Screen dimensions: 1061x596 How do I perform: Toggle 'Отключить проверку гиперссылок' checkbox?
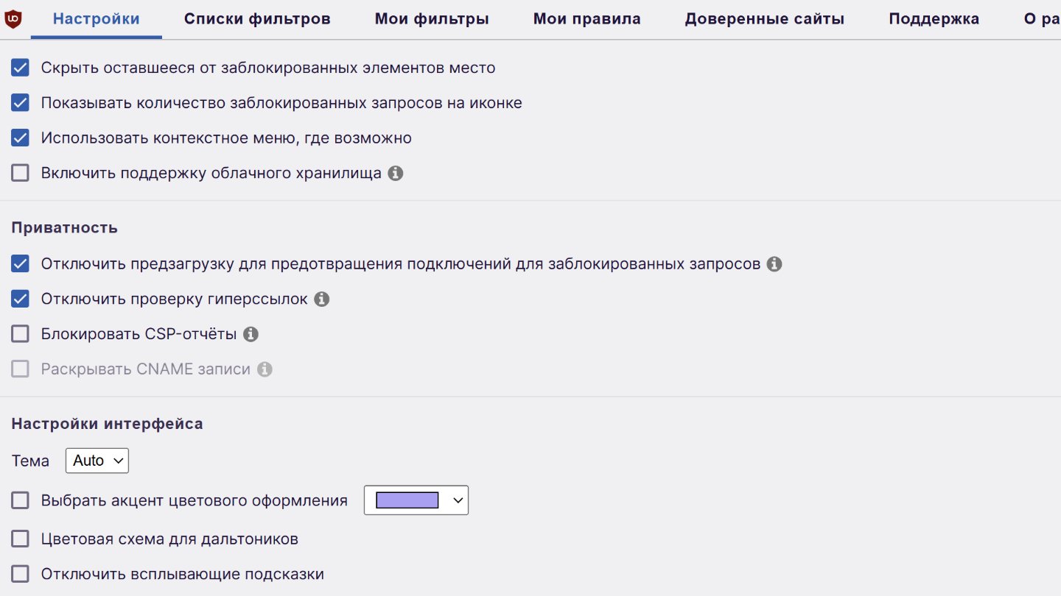20,299
